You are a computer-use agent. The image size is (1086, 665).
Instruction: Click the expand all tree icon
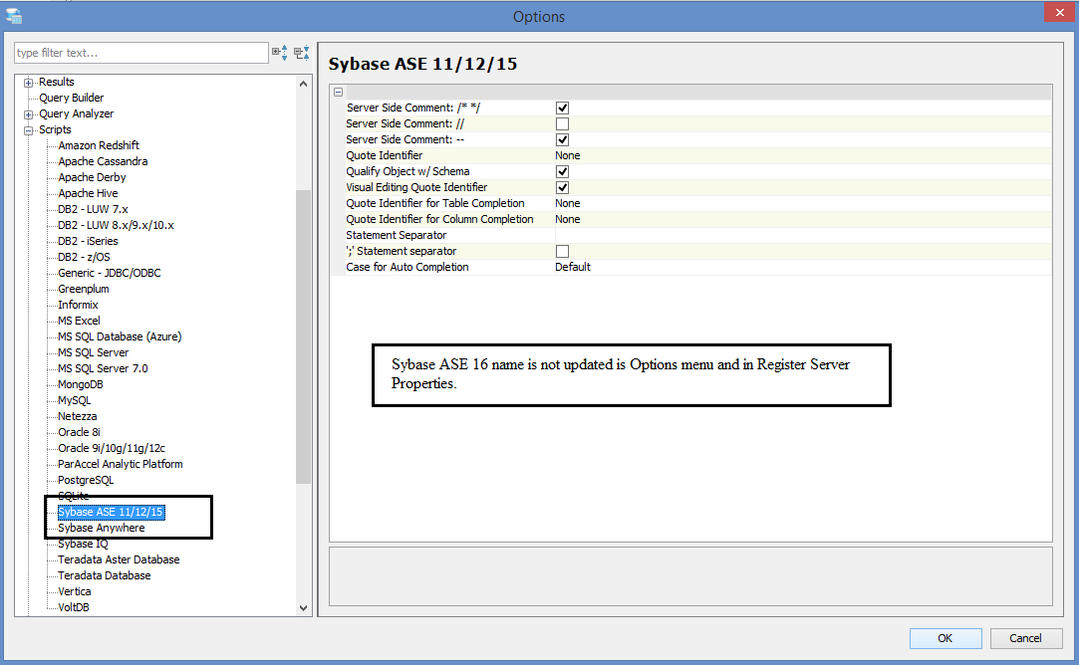tap(280, 53)
